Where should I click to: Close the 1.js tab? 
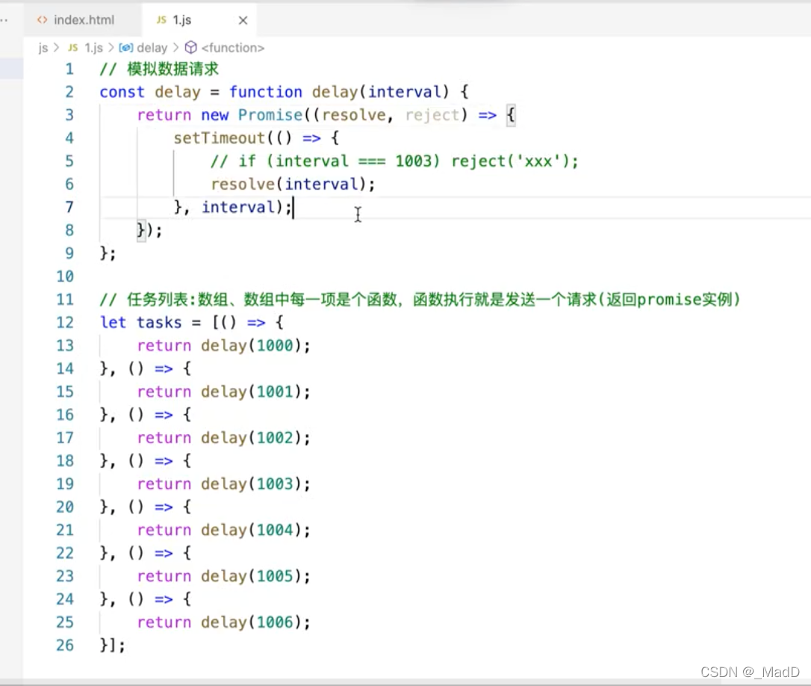243,20
